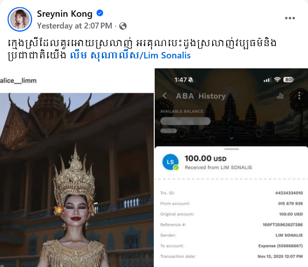Click the ABA History title
308x267 pixels.
200,96
